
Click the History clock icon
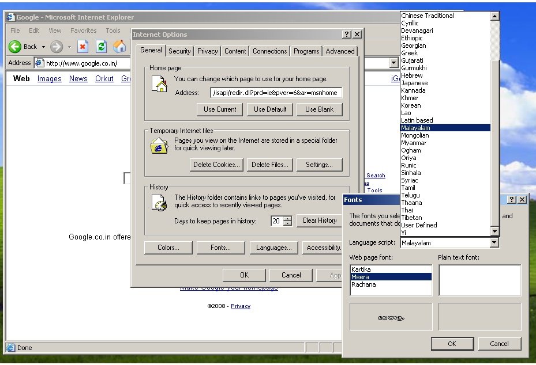point(159,203)
